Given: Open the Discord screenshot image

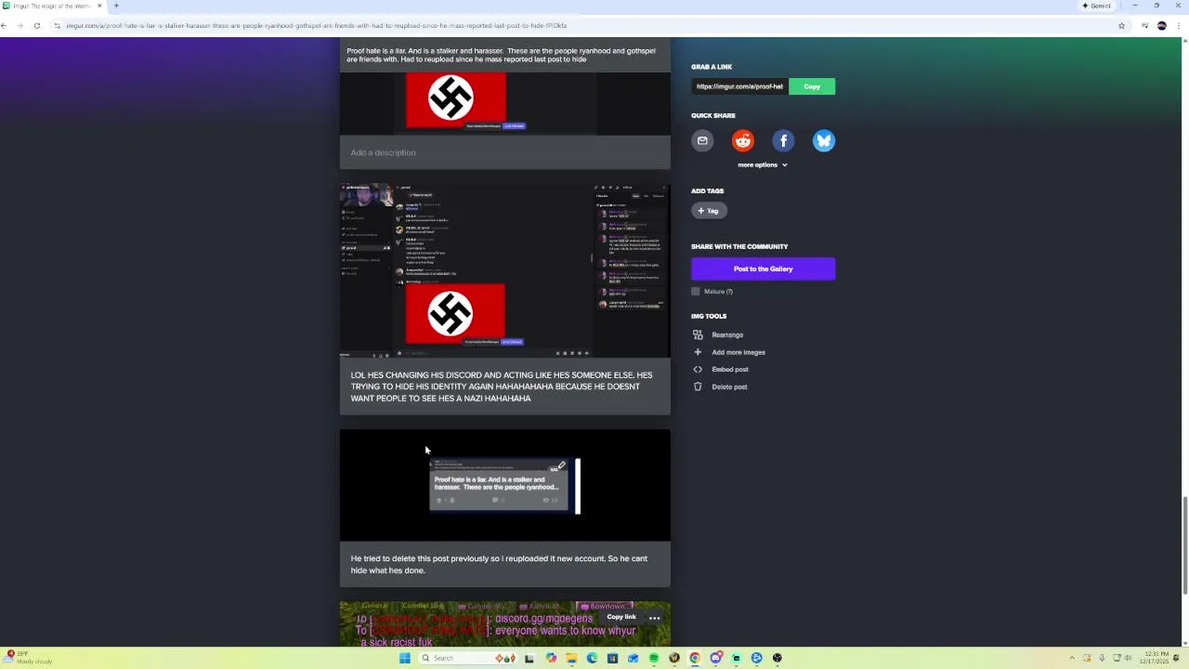Looking at the screenshot, I should click(x=504, y=270).
